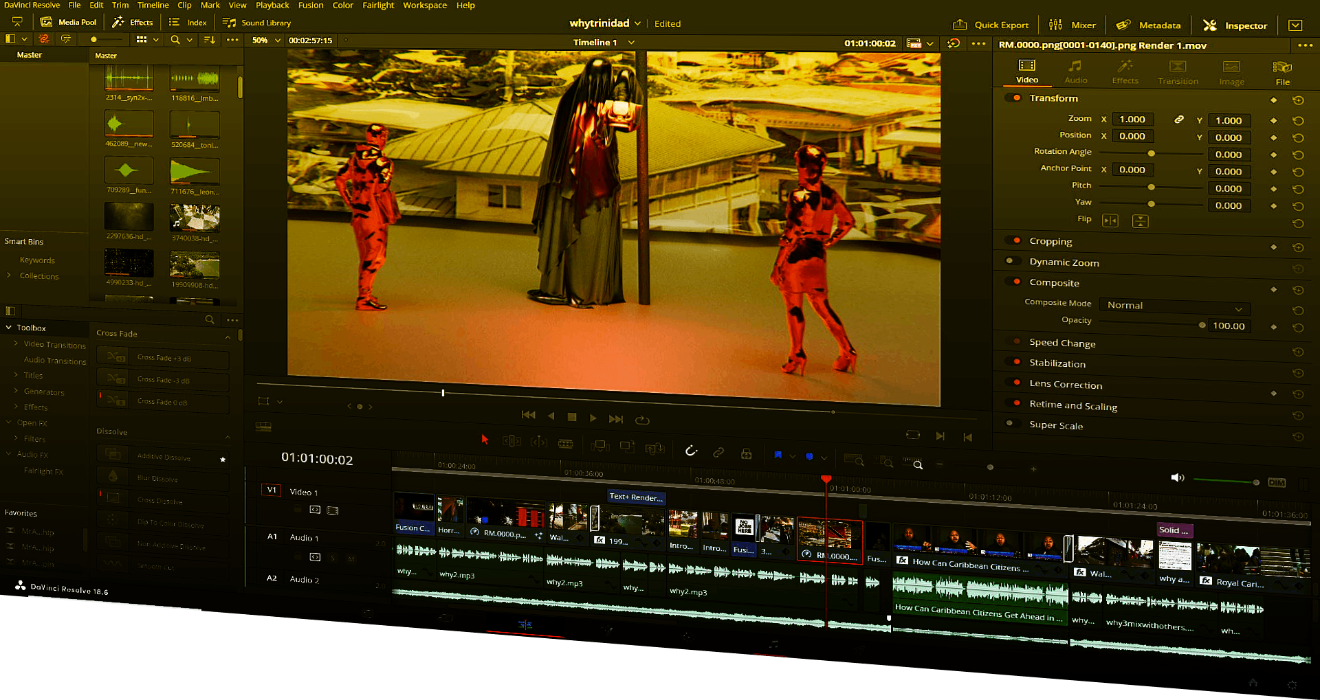Open the Edit Index panel
This screenshot has width=1320, height=700.
pos(188,23)
